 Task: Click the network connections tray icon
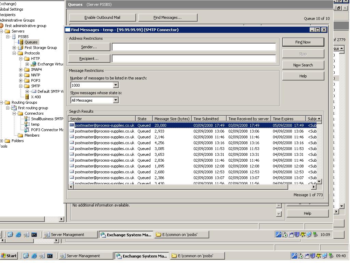324,256
